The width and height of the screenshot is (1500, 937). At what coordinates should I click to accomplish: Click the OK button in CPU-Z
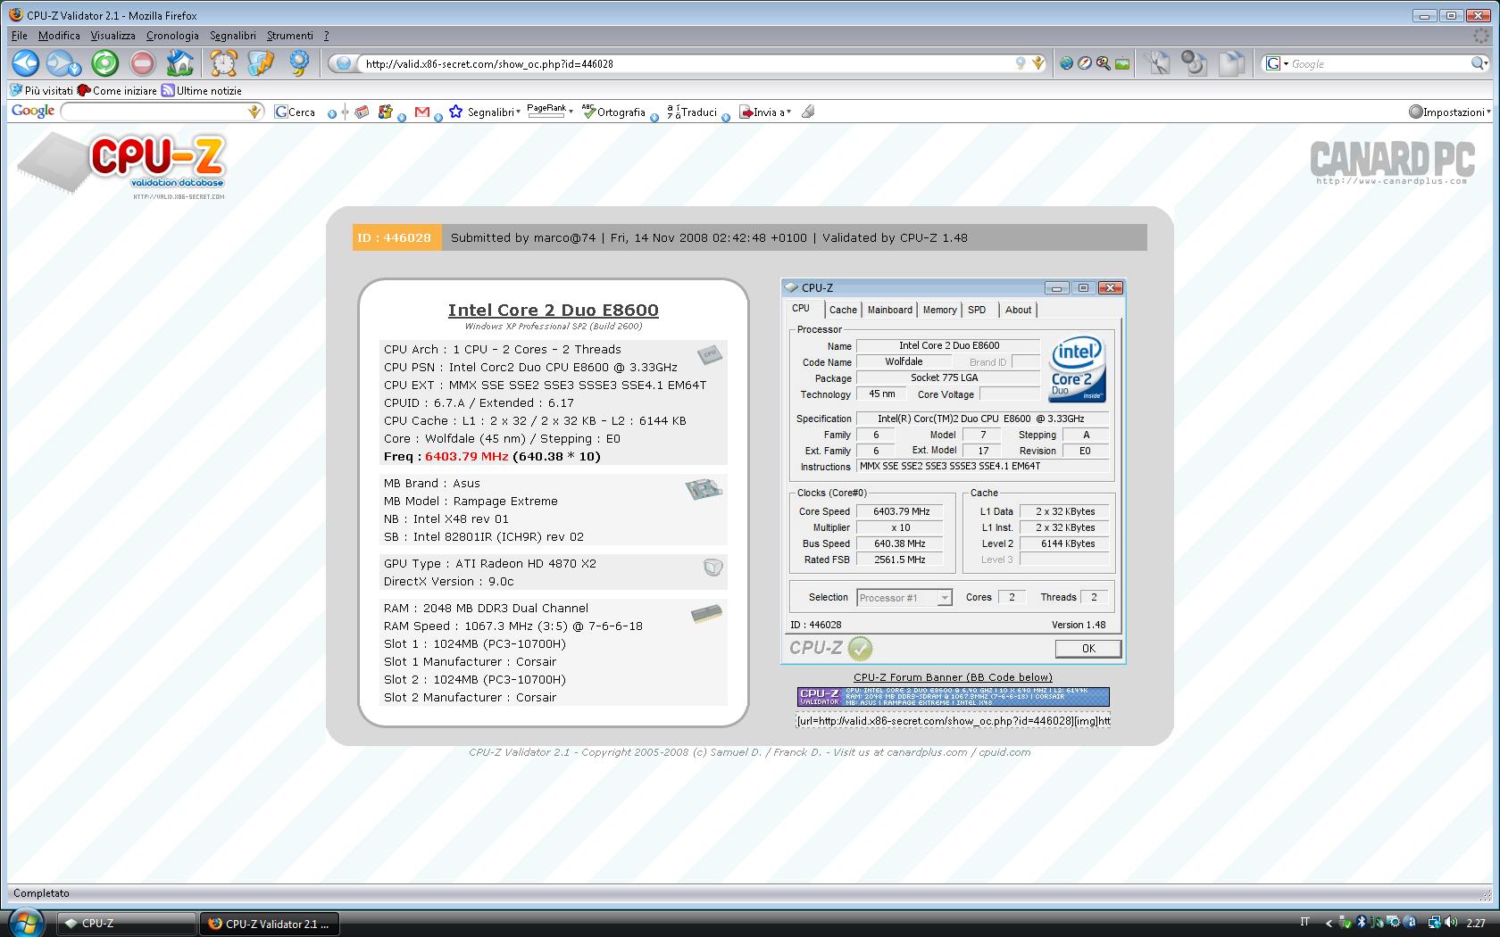pos(1087,649)
